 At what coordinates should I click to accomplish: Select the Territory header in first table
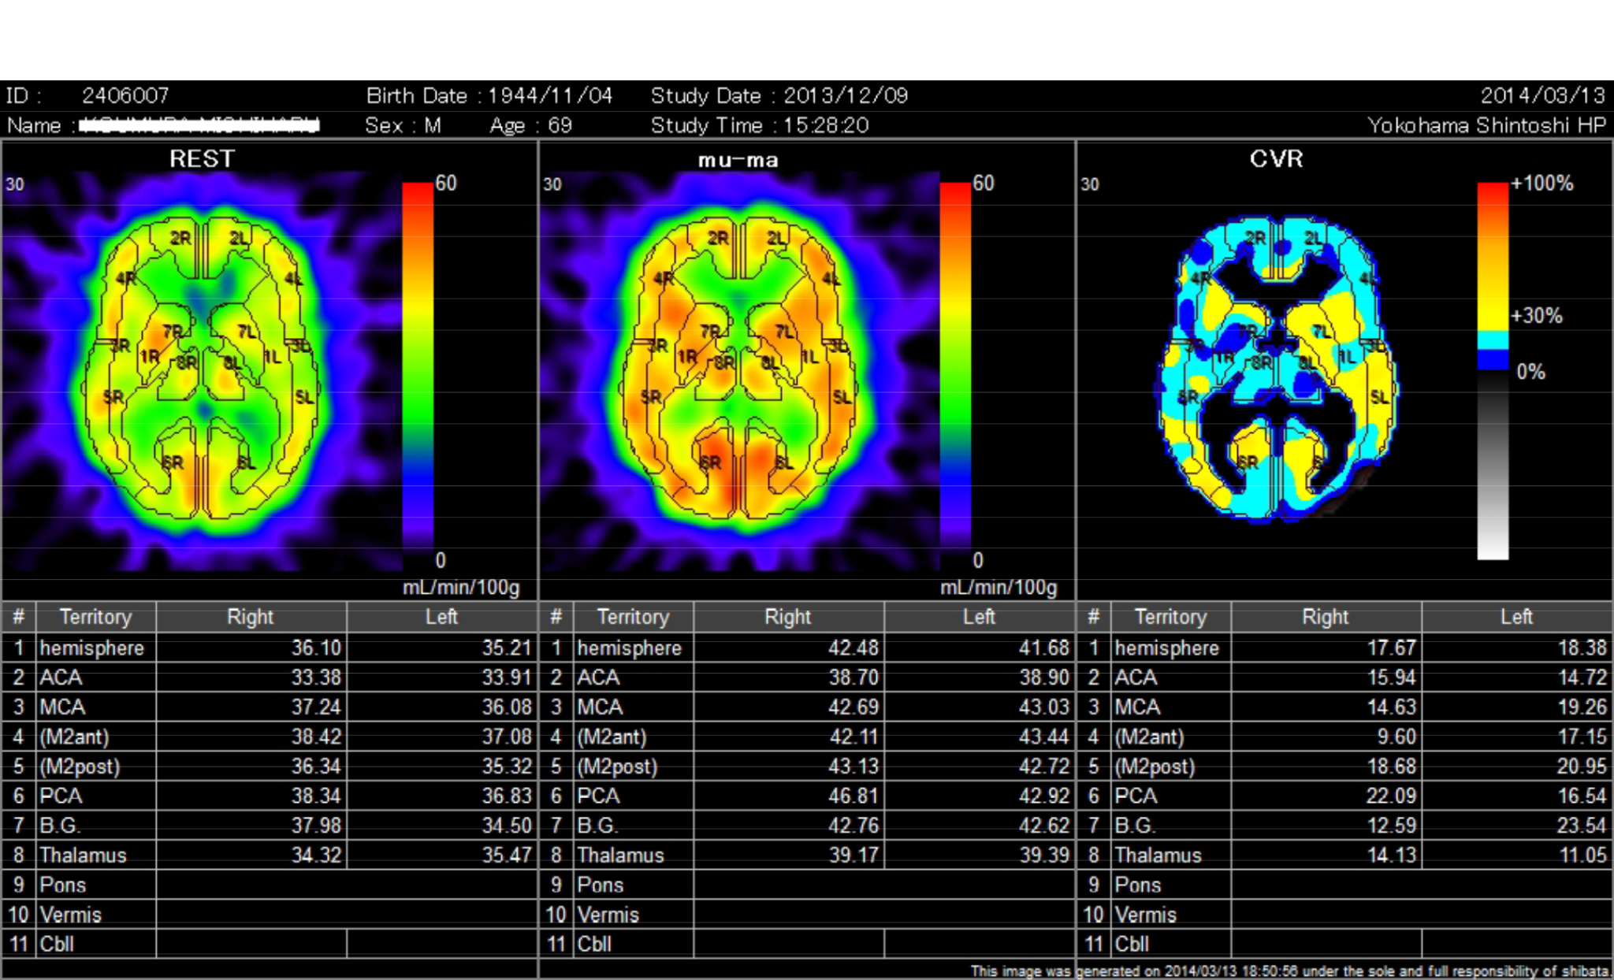95,617
